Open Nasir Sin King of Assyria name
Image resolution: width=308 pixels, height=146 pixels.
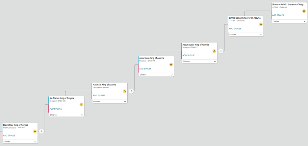105,85
